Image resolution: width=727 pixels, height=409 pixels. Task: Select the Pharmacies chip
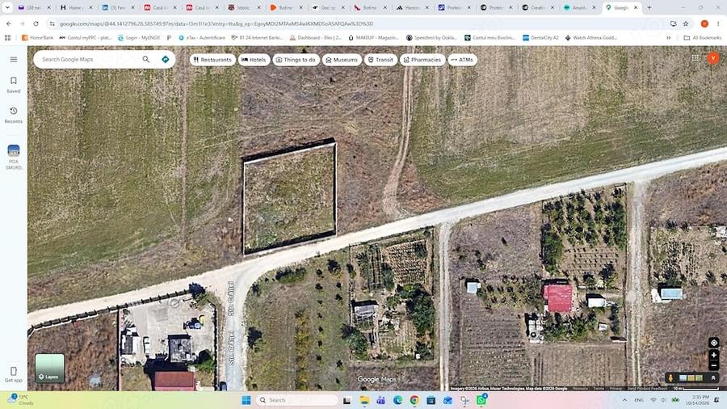pyautogui.click(x=422, y=60)
